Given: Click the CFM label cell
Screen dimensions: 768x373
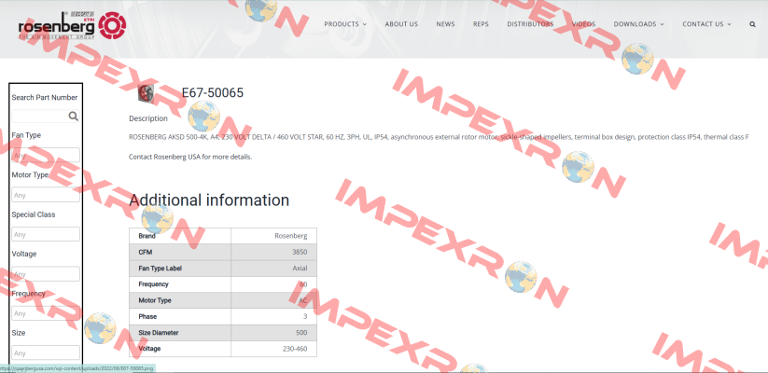Looking at the screenshot, I should pos(180,252).
